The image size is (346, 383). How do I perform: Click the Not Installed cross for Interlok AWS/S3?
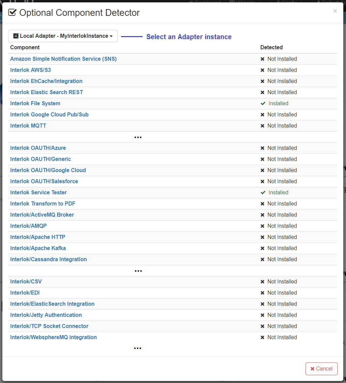point(262,70)
